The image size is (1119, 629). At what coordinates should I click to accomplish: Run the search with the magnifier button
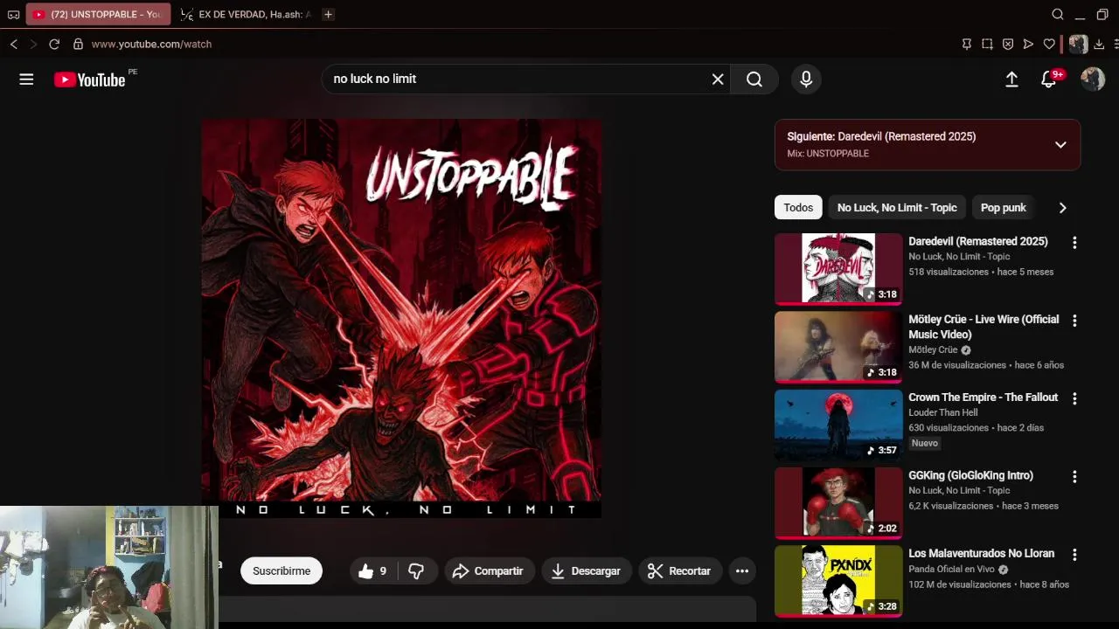click(x=754, y=79)
